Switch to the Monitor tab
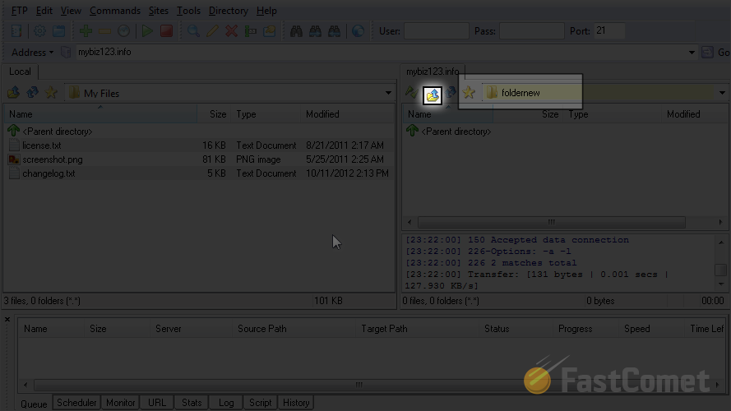 coord(120,403)
